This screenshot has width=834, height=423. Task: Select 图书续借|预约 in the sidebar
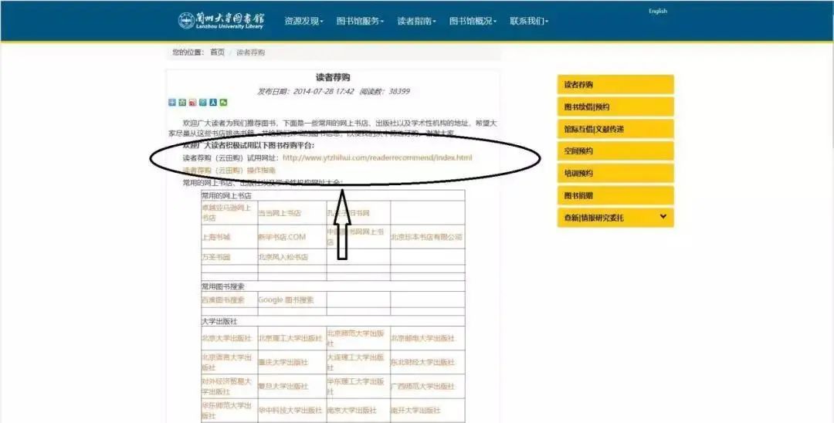coord(615,107)
